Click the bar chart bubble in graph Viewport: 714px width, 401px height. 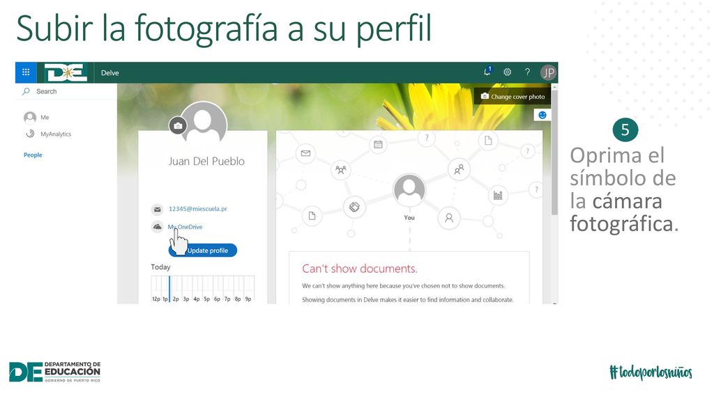coord(498,196)
